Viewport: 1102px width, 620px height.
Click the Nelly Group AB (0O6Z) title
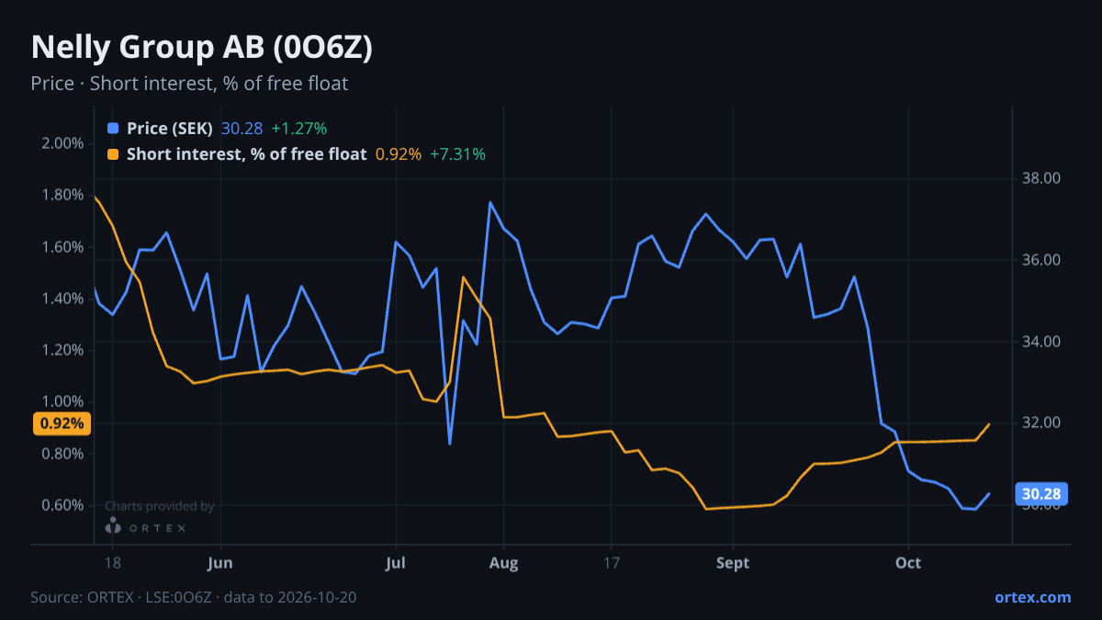[202, 48]
